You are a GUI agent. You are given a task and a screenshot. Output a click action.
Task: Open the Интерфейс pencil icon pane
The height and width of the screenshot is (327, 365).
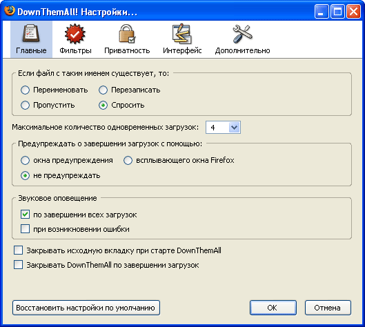click(x=182, y=34)
